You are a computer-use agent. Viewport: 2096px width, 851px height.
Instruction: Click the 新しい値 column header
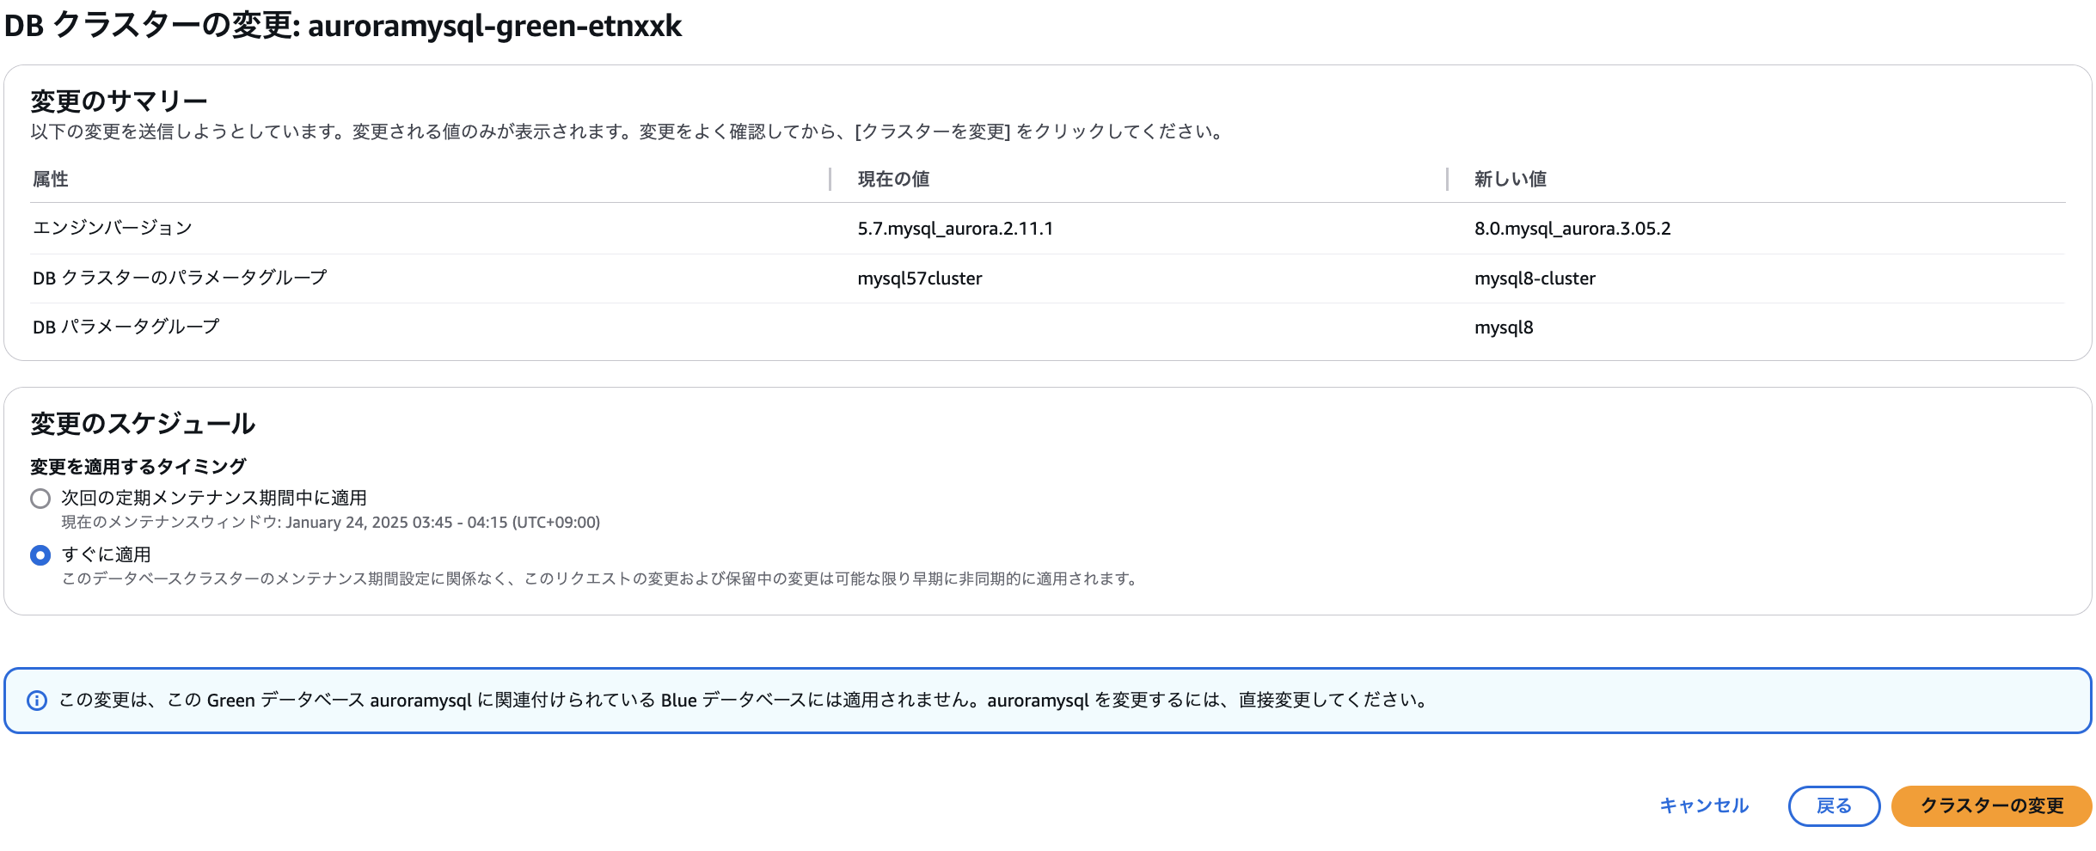1510,179
